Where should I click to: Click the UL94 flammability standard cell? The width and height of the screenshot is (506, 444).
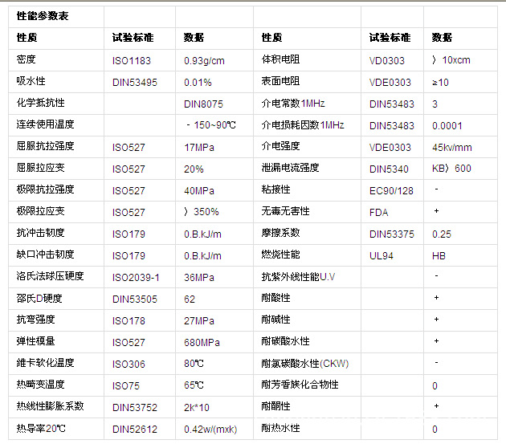click(x=380, y=255)
